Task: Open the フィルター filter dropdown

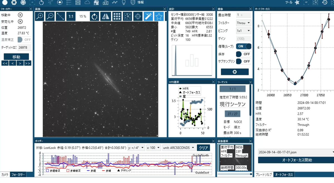Action: click(244, 23)
